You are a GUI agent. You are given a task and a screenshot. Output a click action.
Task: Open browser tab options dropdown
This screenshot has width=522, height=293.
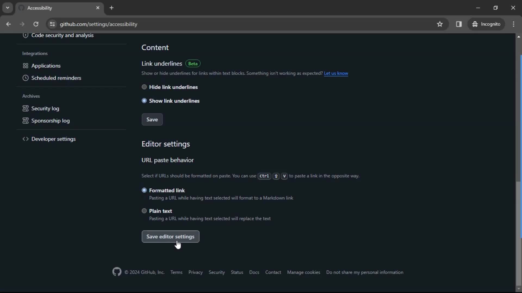click(8, 8)
